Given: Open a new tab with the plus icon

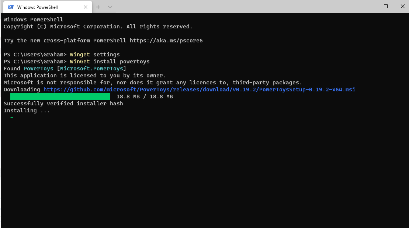Looking at the screenshot, I should point(98,7).
